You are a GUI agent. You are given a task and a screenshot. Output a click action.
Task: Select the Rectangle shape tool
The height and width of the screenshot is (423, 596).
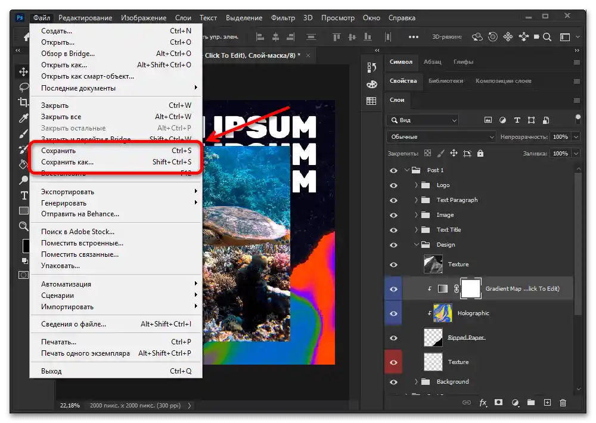click(24, 210)
